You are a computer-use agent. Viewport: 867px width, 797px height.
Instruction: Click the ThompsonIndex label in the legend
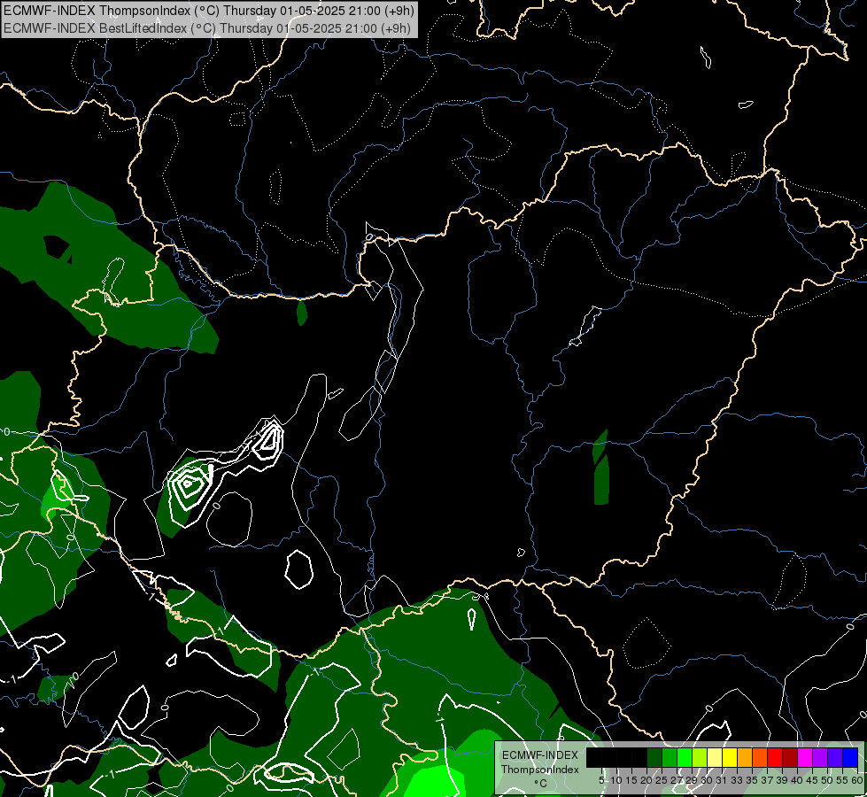540,770
